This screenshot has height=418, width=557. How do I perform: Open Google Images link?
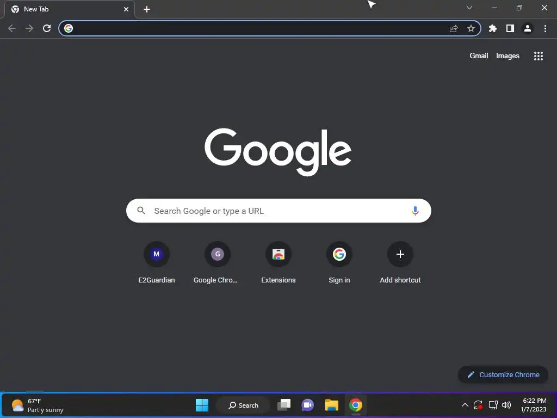[508, 56]
